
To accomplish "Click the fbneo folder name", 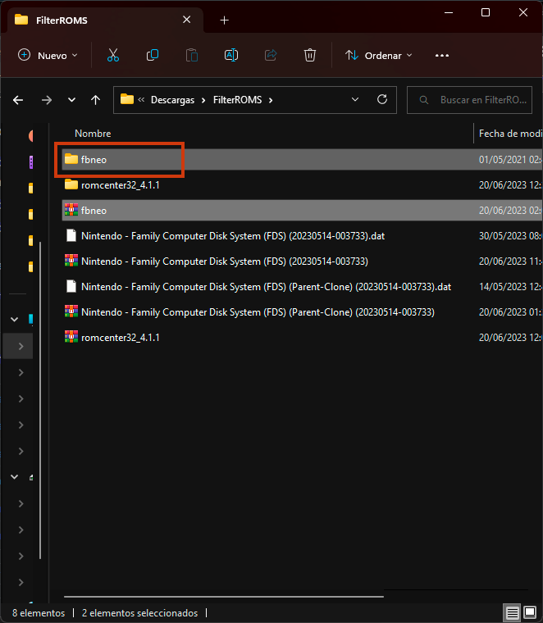I will point(94,159).
